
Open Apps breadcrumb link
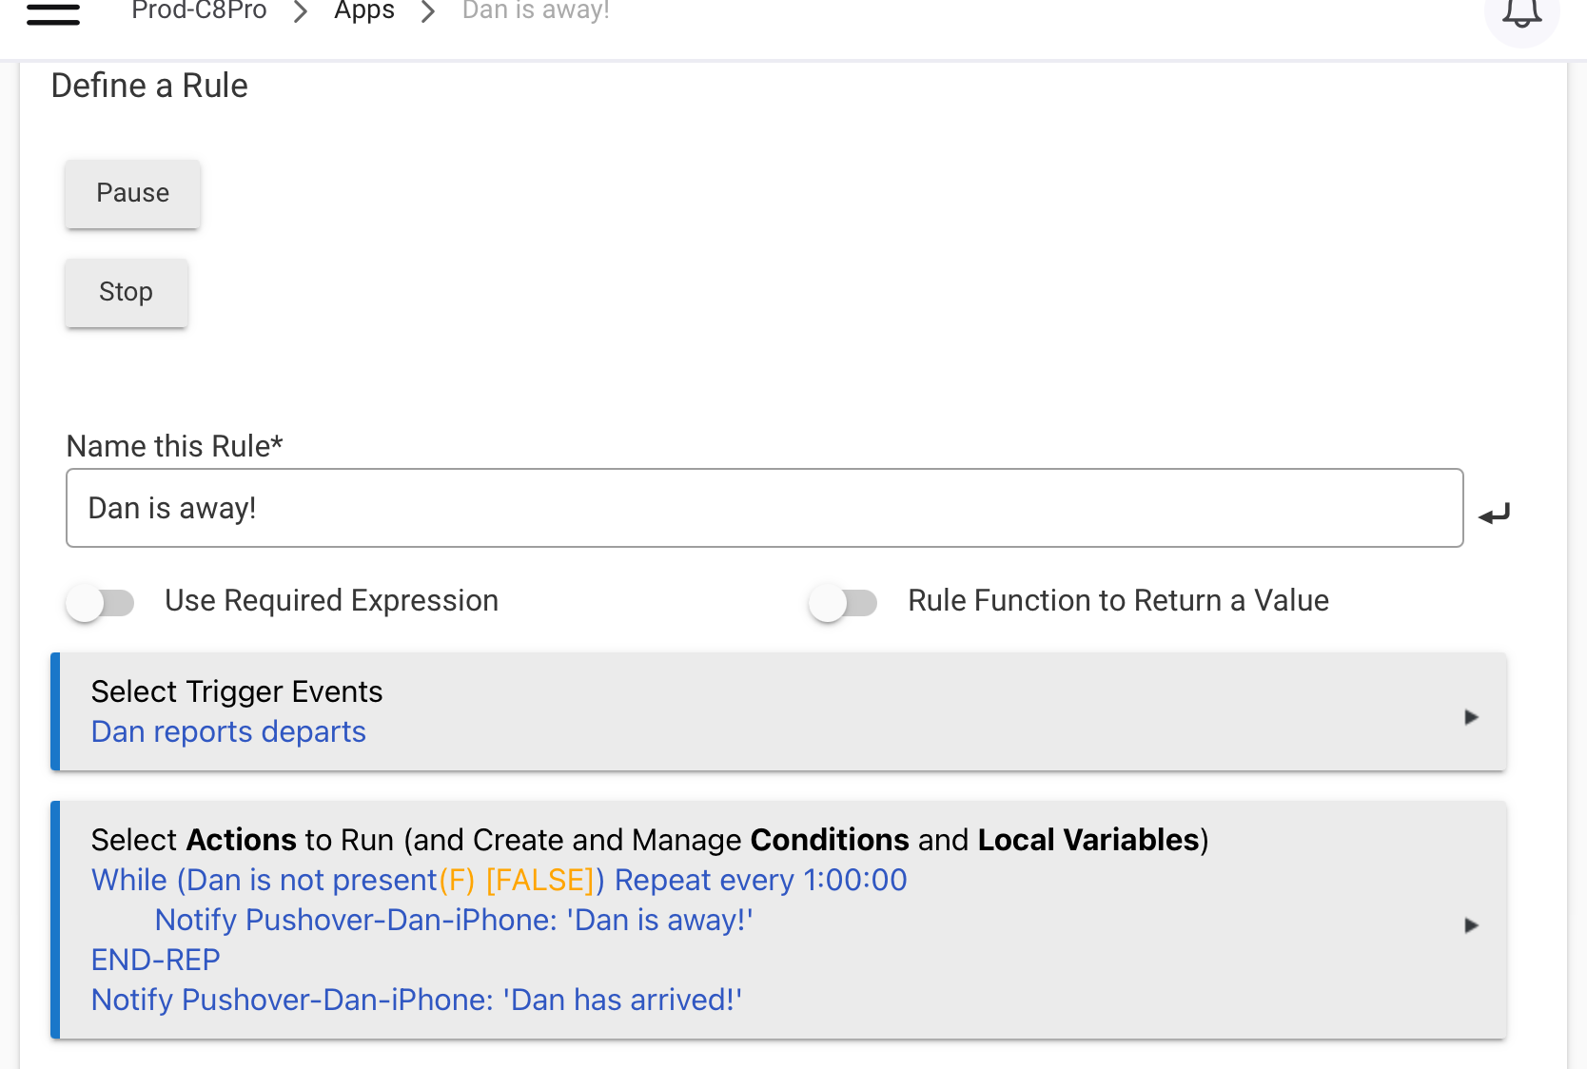click(363, 10)
